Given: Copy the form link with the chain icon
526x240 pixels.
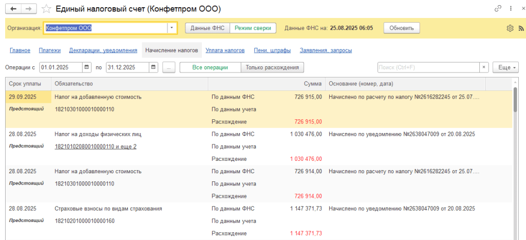Looking at the screenshot, I should 498,9.
